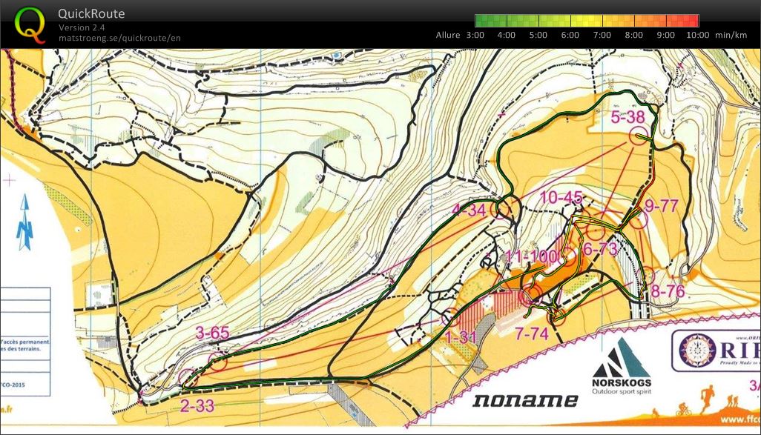
Task: Click the Version 2.4 text
Action: tap(82, 27)
